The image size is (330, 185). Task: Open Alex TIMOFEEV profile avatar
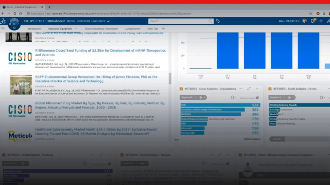point(304,21)
